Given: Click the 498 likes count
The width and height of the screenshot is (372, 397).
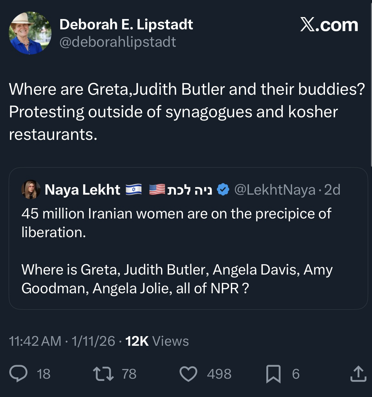Looking at the screenshot, I should click(x=219, y=374).
